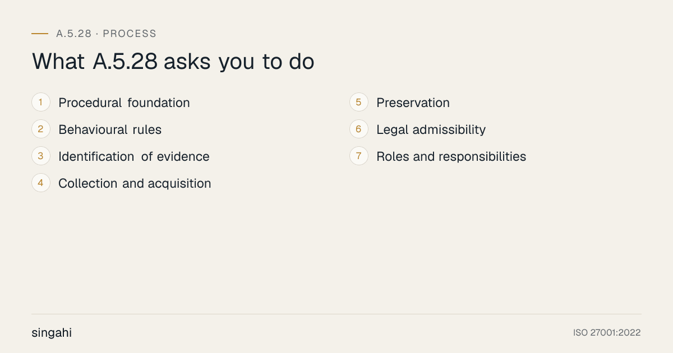Click the orange dash before A.5.28

coord(40,34)
